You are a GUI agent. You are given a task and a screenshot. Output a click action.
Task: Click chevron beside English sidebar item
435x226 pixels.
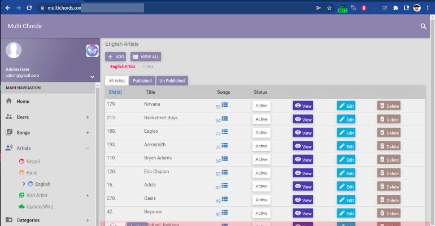(24, 184)
